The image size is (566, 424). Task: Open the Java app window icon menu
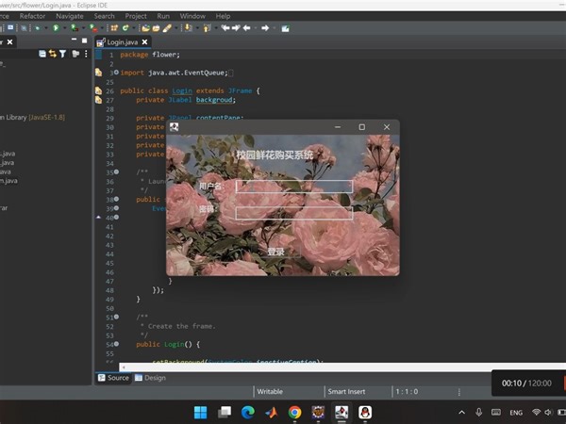175,127
